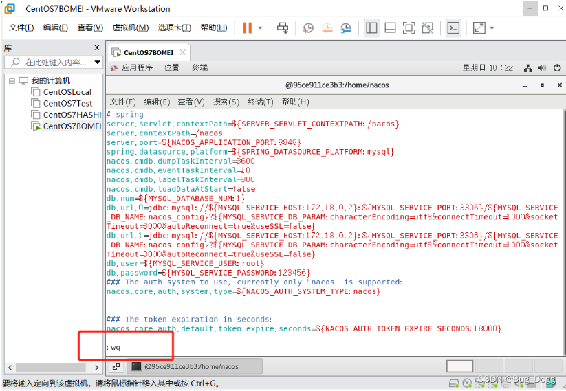The image size is (566, 391).
Task: Click the library horizontal scrollbar thumb
Action: [50, 368]
